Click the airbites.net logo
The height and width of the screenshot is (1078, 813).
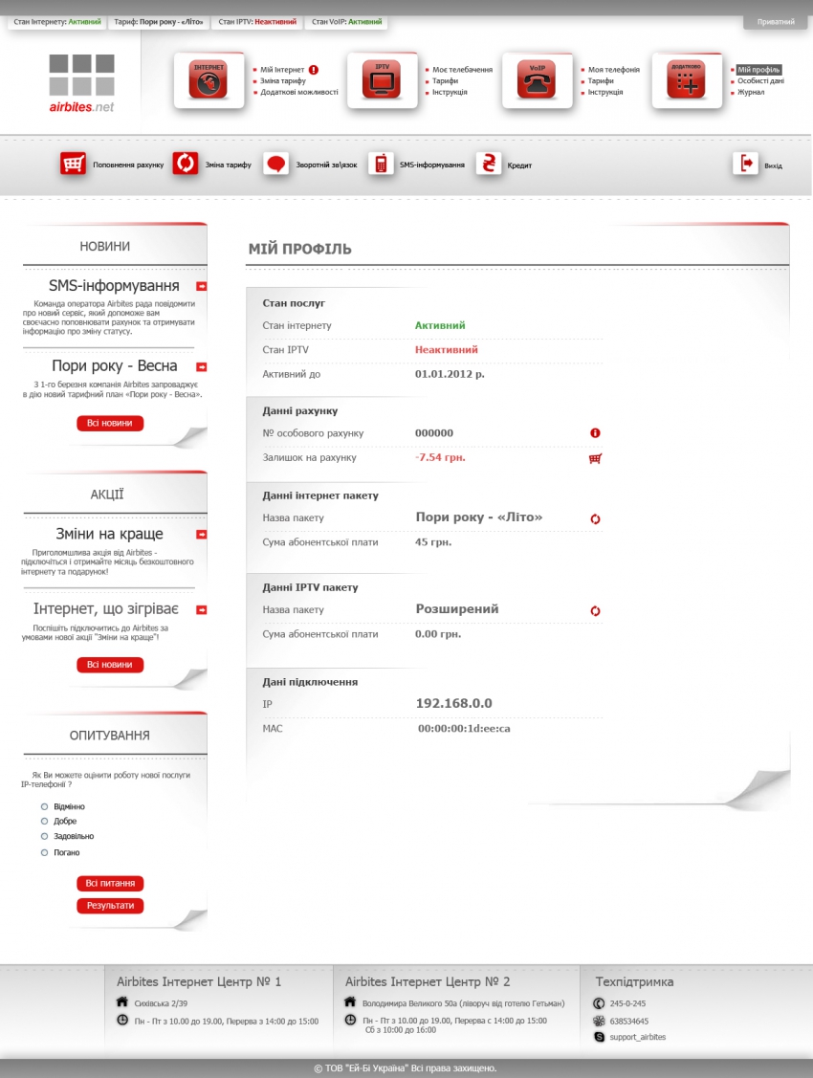click(81, 83)
